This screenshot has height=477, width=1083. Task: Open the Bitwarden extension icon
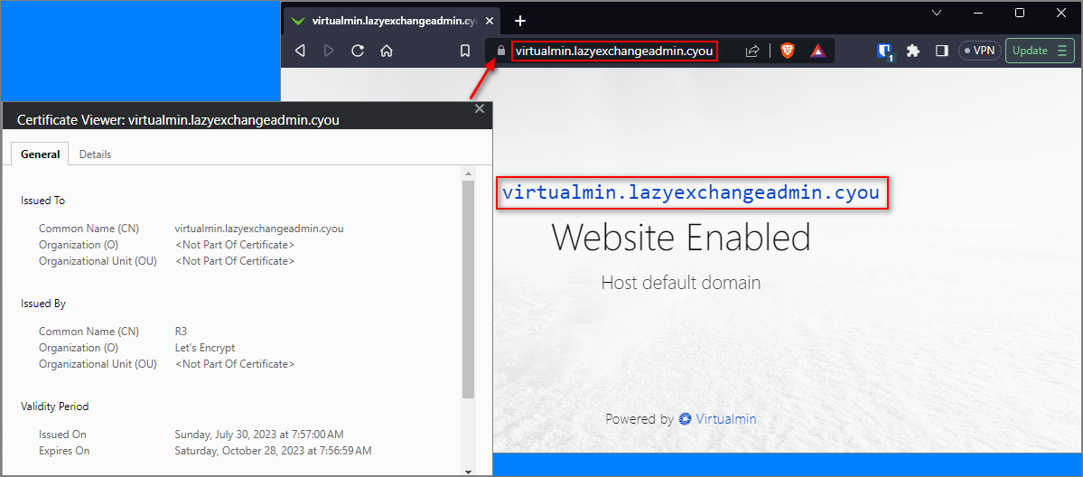tap(885, 51)
